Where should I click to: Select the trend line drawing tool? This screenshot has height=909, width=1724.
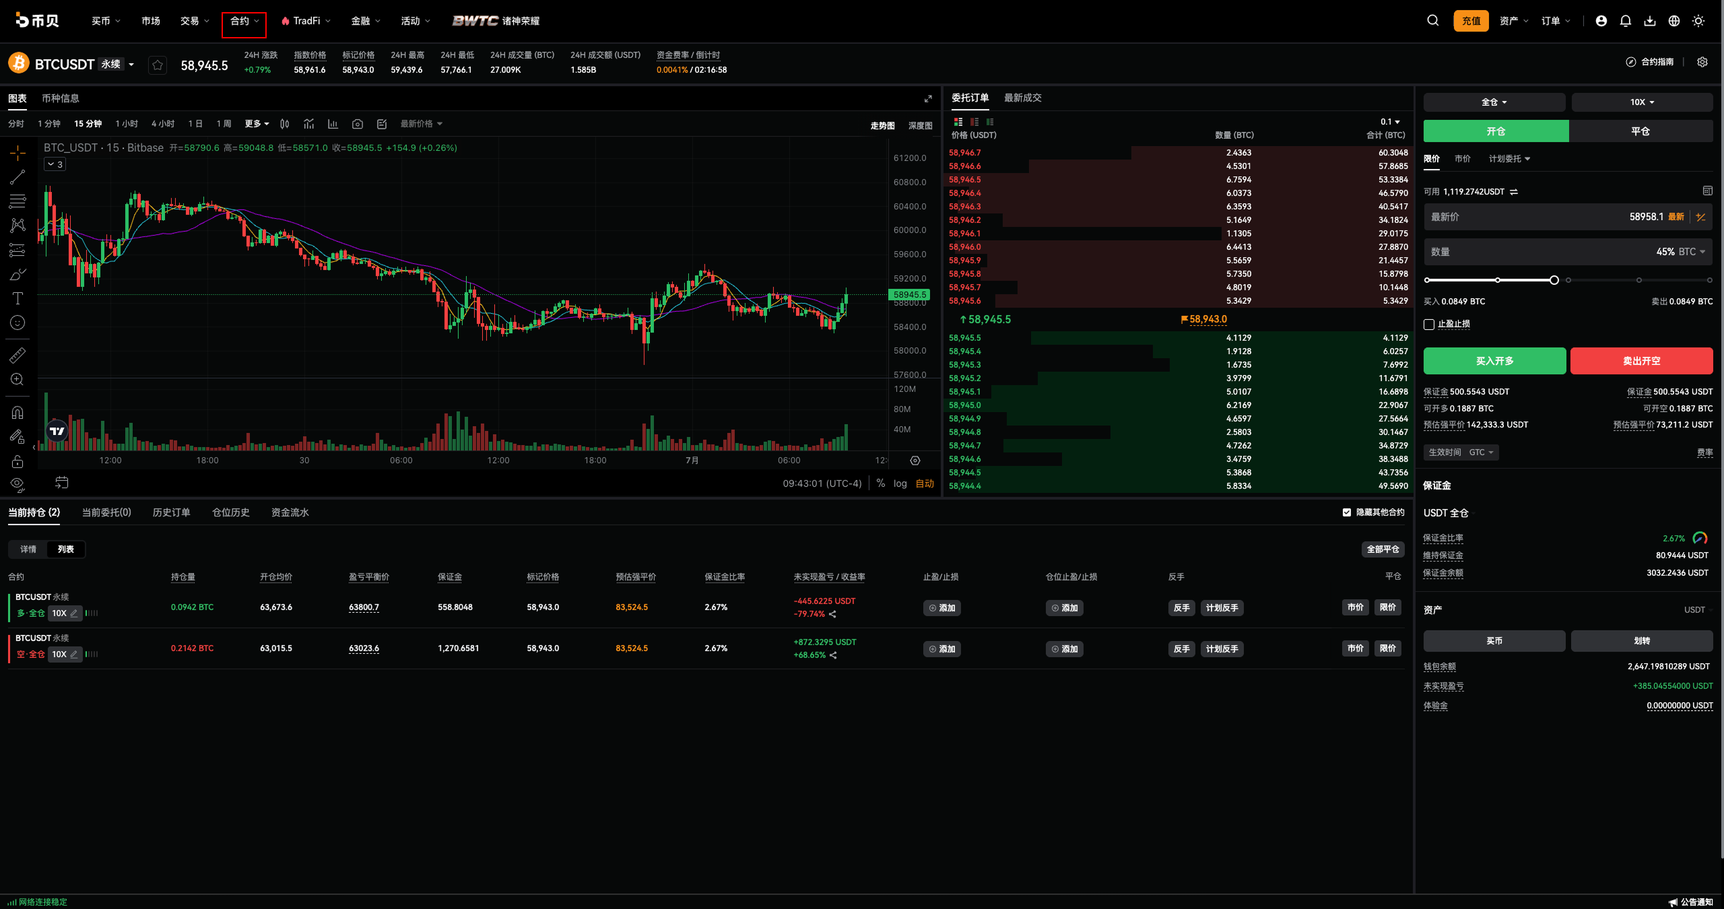(18, 177)
